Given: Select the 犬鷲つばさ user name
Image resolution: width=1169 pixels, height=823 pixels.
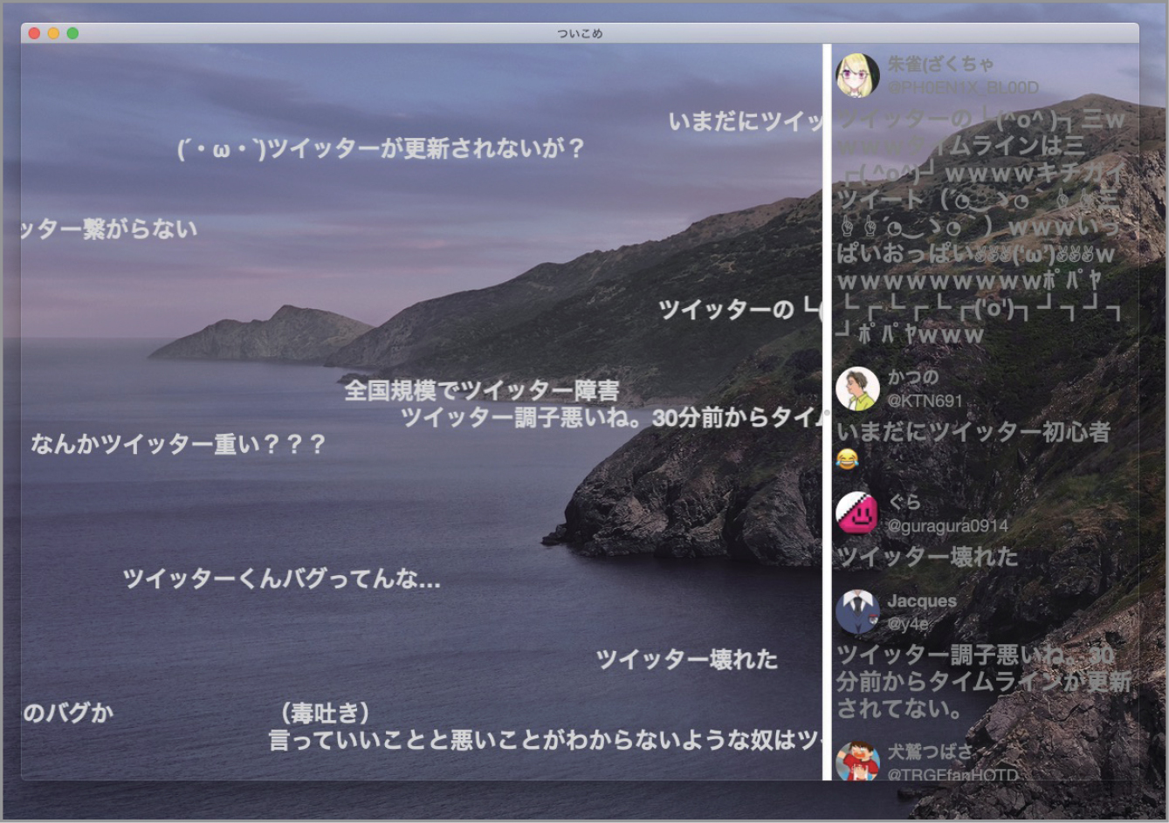Looking at the screenshot, I should 930,751.
